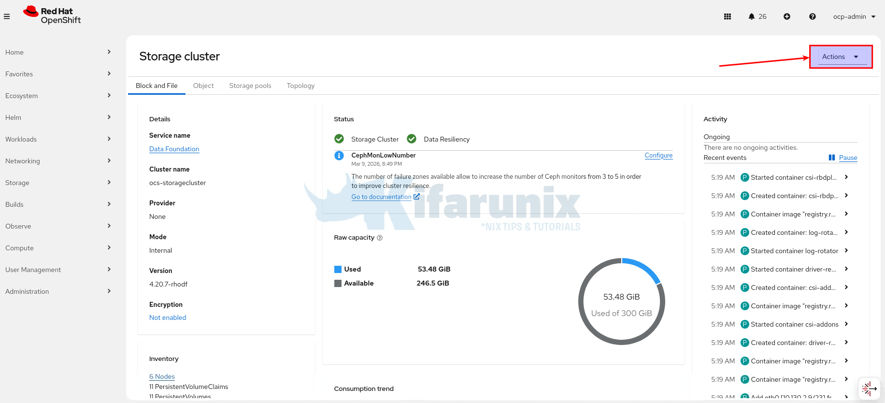Expand the Builds navigation section
This screenshot has width=885, height=403.
pyautogui.click(x=58, y=204)
